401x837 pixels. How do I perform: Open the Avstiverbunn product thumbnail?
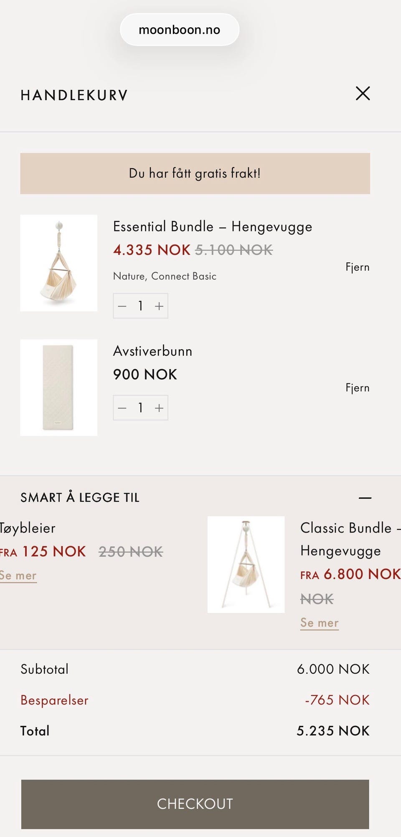[x=59, y=388]
